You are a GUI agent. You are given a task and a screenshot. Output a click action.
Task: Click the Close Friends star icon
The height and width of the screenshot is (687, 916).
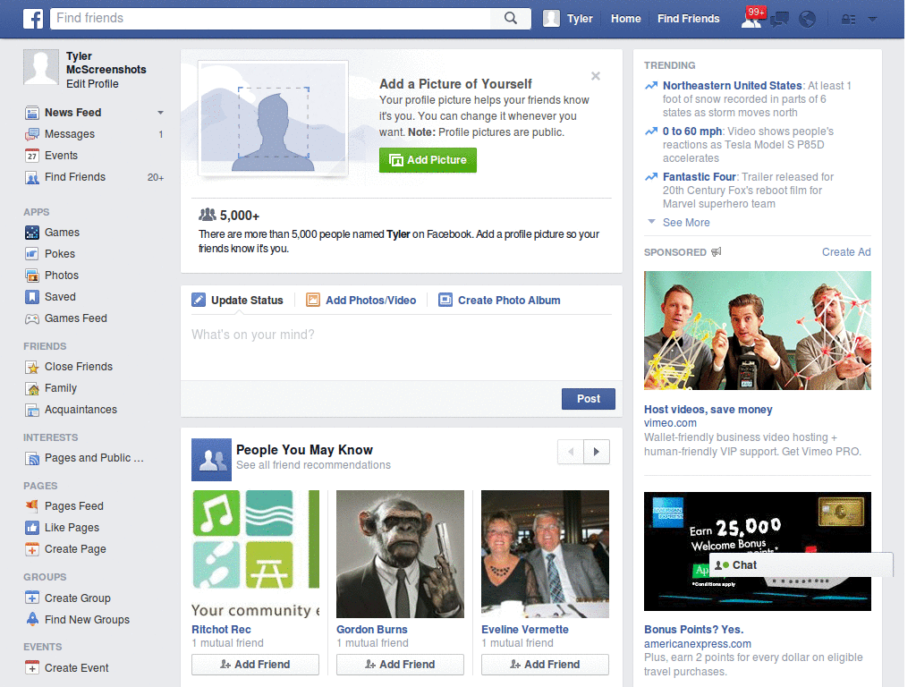(32, 367)
